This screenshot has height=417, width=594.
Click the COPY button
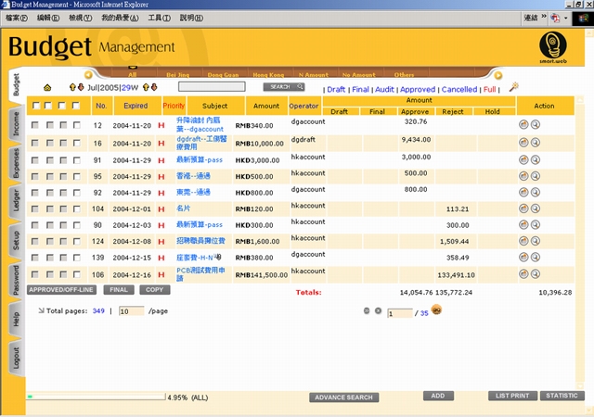tap(155, 290)
